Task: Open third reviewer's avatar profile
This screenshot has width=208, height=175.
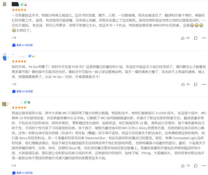Action: (x=5, y=104)
